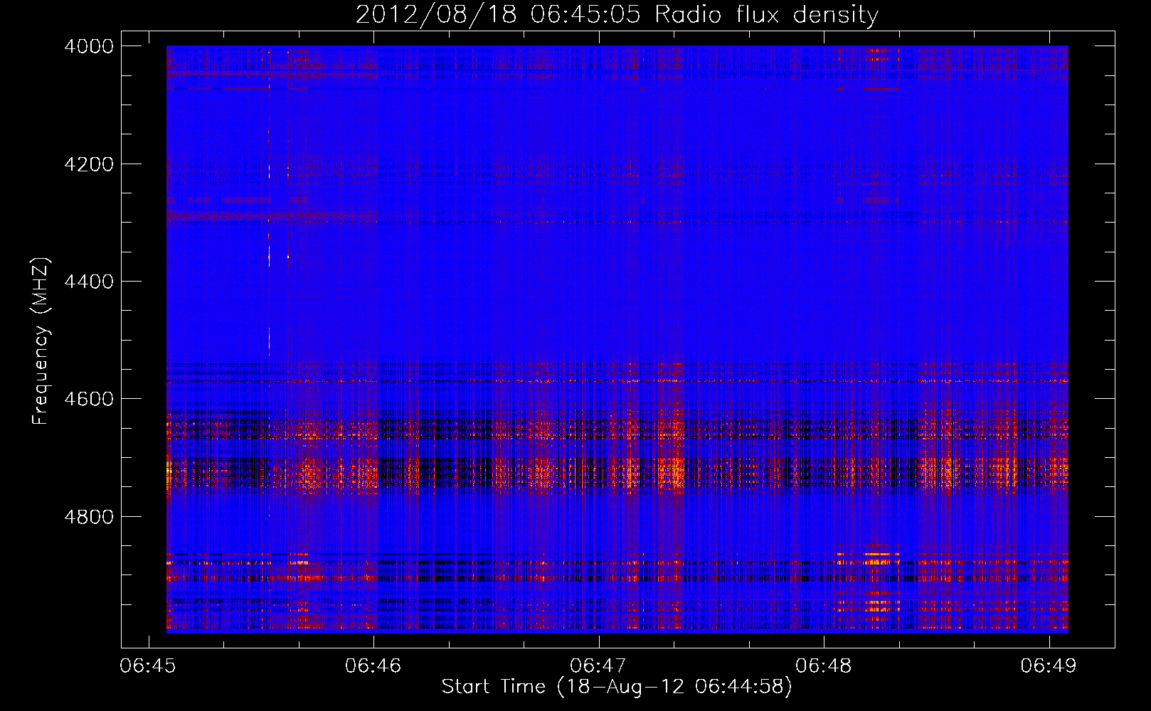Click the 06:47 time tick label
1151x711 pixels.
click(598, 666)
